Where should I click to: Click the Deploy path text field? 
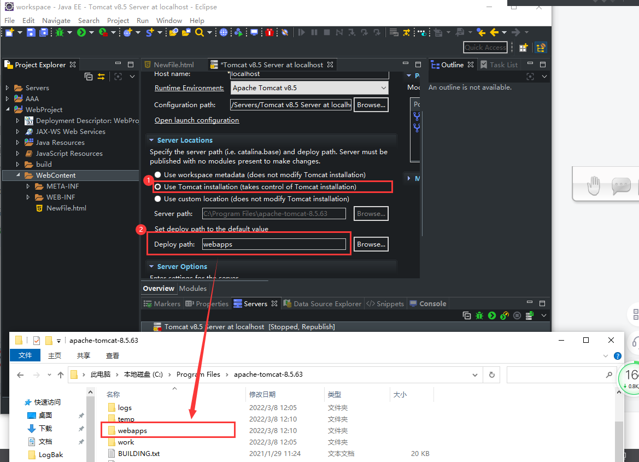274,244
